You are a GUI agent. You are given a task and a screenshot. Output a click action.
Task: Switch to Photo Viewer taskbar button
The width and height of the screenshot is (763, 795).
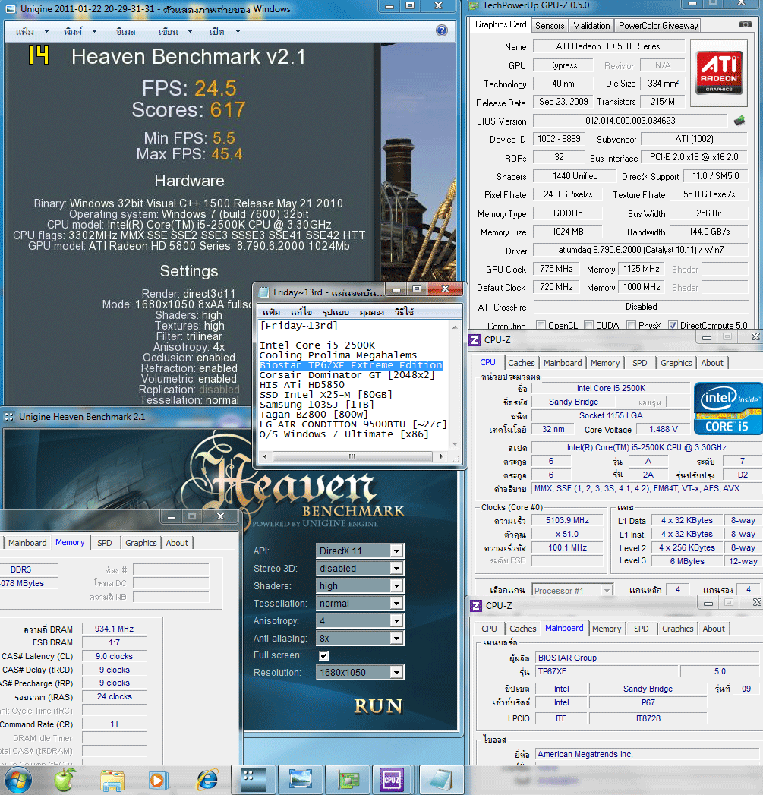tap(300, 780)
